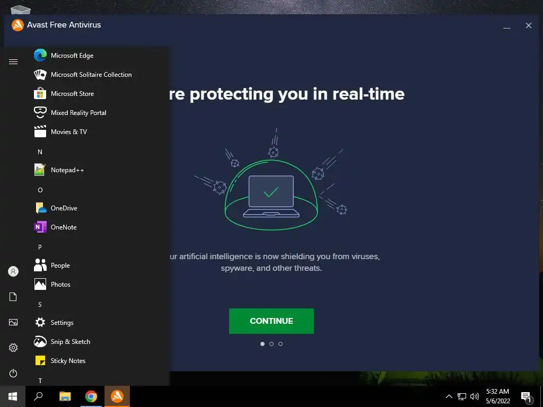
Task: Open File Explorer from taskbar
Action: point(65,396)
